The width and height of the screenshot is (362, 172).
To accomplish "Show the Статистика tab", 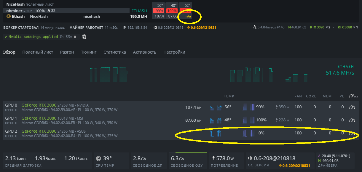I will pos(115,52).
